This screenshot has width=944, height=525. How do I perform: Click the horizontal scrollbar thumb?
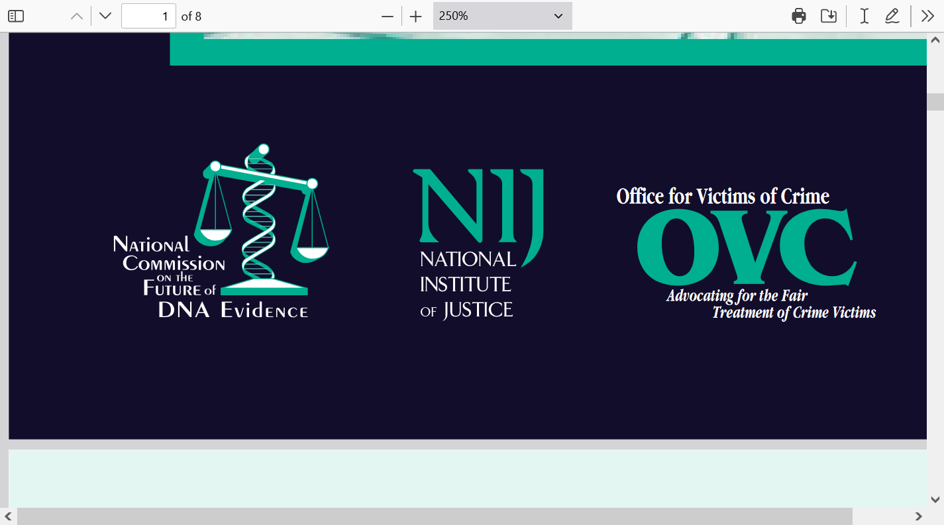tap(435, 516)
